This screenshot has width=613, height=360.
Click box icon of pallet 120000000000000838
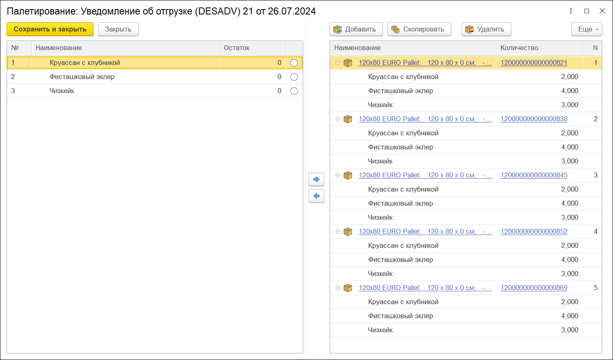[348, 119]
